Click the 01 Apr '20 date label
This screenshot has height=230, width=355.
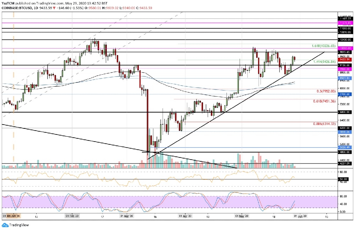(x=185, y=216)
